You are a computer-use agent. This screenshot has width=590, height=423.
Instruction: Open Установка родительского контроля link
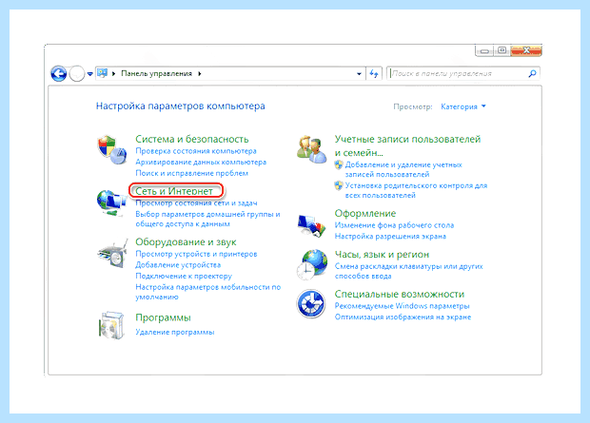tap(416, 190)
